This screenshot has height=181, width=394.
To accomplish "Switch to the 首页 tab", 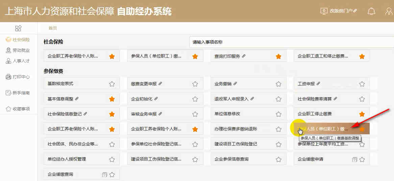I will point(53,28).
